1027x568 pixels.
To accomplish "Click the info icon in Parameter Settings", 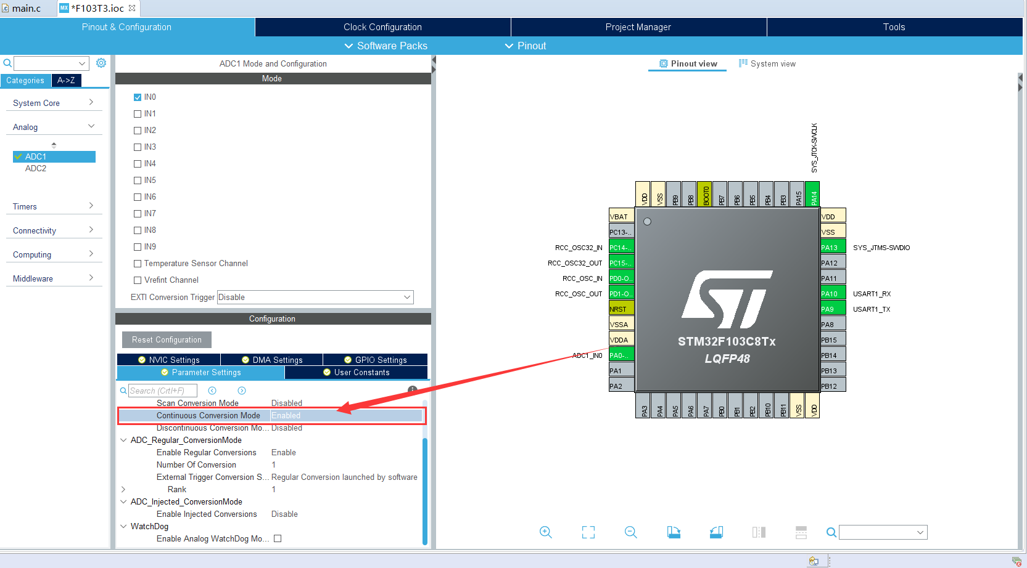I will 413,389.
